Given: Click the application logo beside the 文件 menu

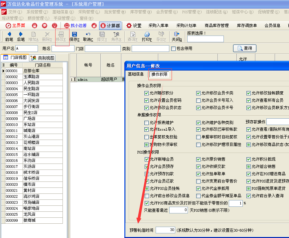Looking at the screenshot, I should pyautogui.click(x=4, y=12).
